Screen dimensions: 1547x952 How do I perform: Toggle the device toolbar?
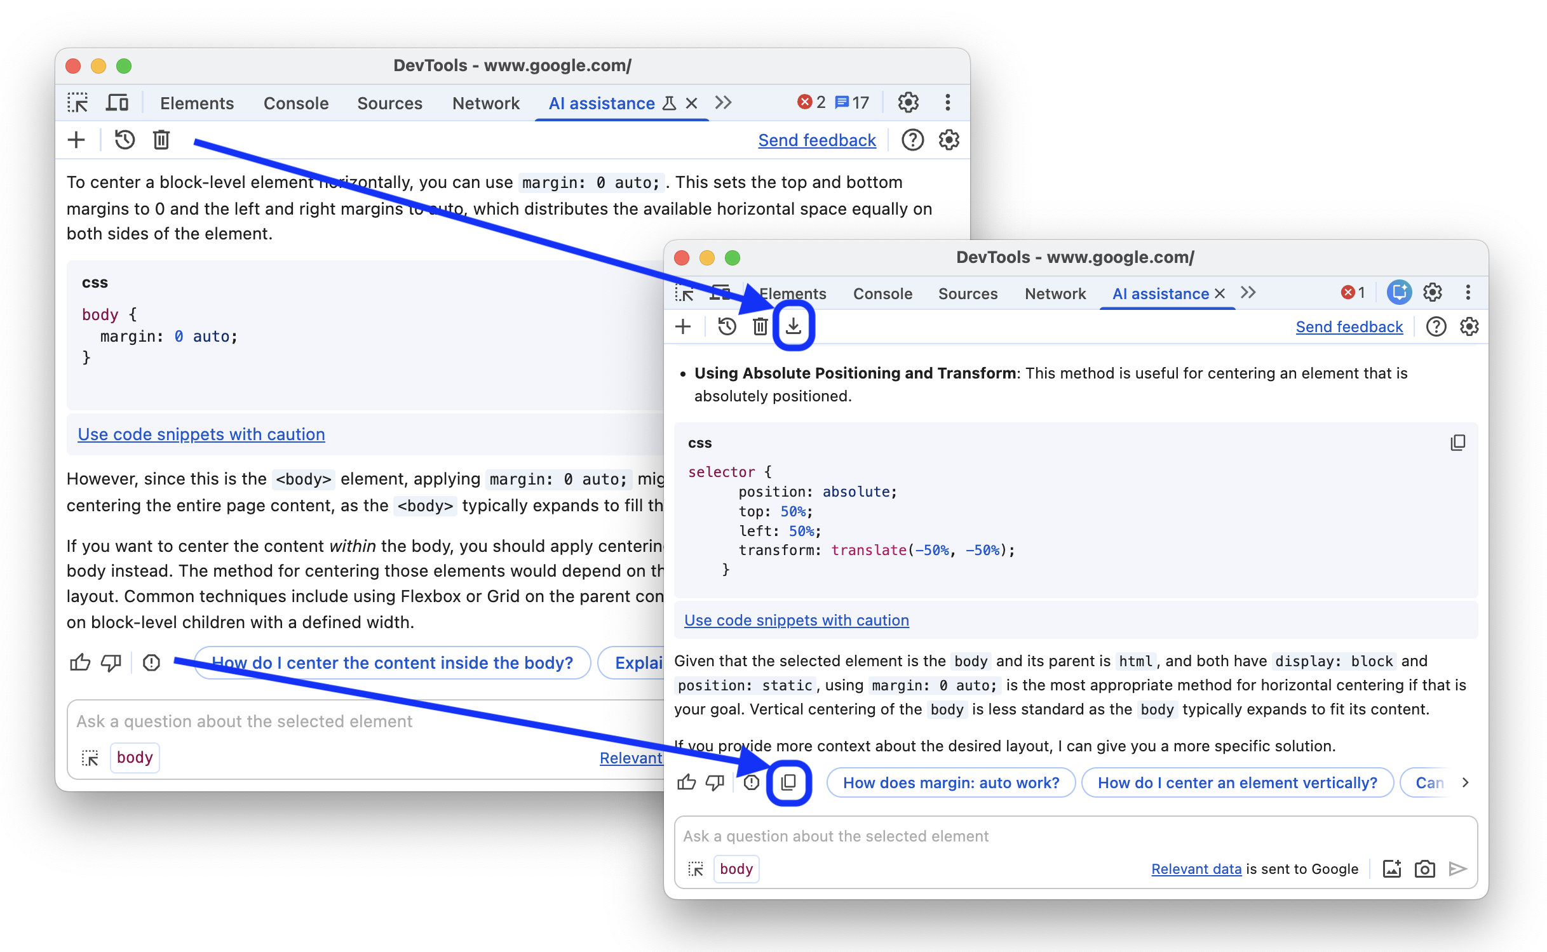(x=720, y=293)
